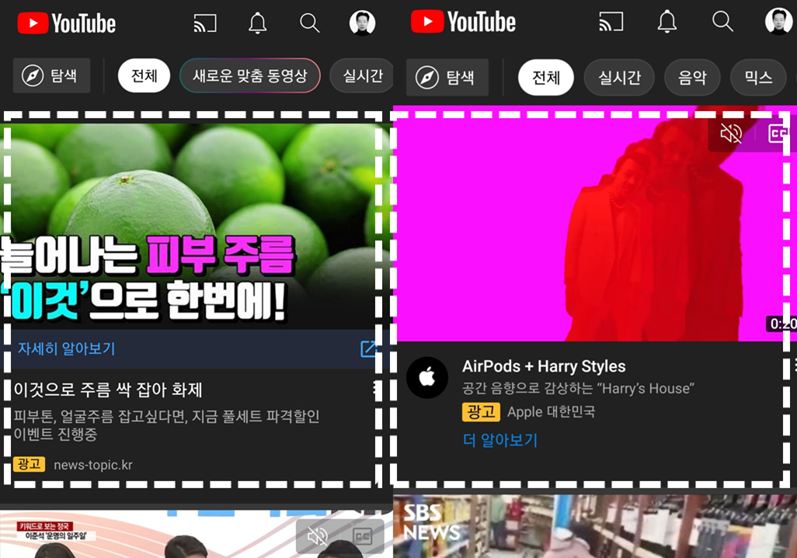Open more options for wrinkle ad
Screen dimensions: 797x558
[377, 389]
